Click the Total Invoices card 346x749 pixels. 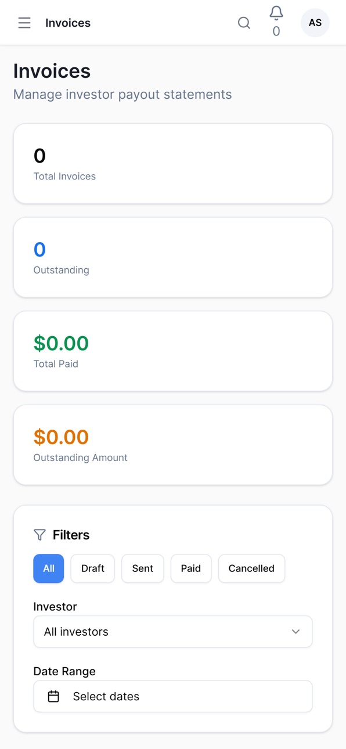click(x=173, y=164)
